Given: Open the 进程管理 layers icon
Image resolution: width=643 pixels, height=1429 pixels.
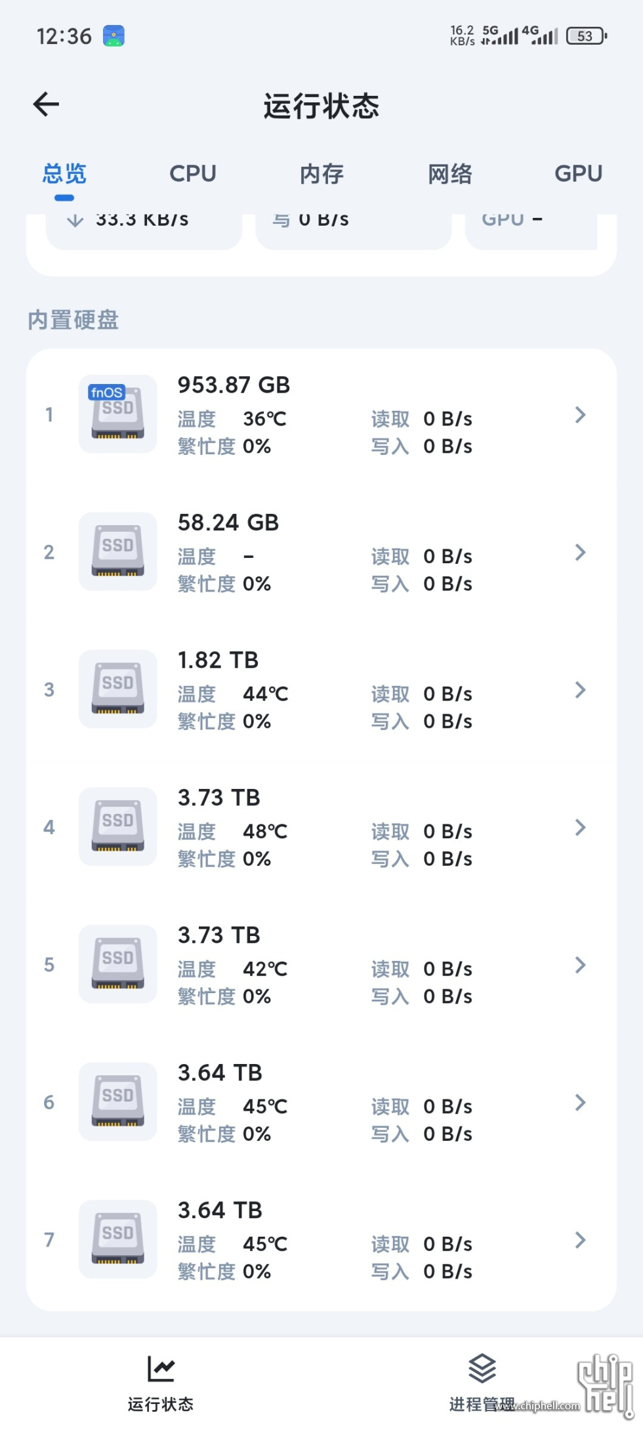Looking at the screenshot, I should click(482, 1369).
